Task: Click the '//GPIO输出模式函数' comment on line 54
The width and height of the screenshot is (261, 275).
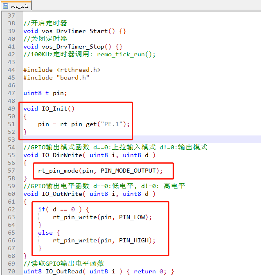Action: [x=56, y=147]
